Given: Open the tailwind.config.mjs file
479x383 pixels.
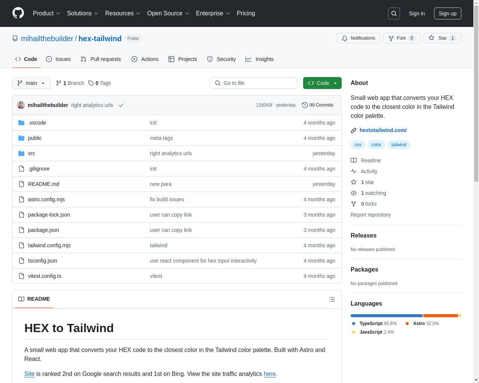Looking at the screenshot, I should tap(49, 245).
